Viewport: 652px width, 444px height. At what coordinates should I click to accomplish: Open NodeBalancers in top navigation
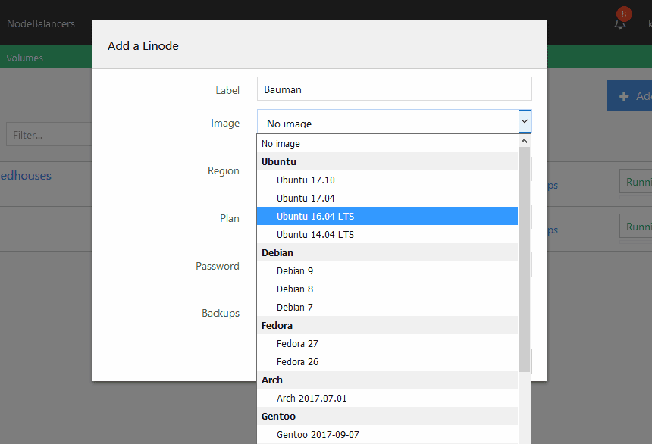click(41, 23)
